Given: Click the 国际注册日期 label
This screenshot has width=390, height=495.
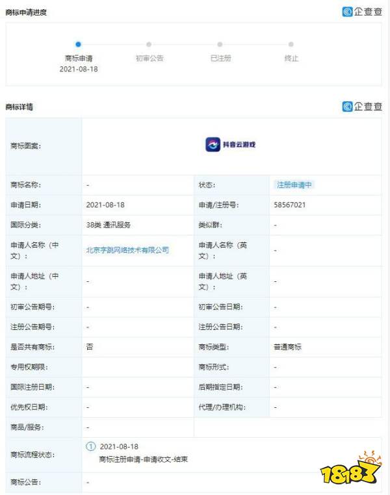Looking at the screenshot, I should pyautogui.click(x=32, y=387).
